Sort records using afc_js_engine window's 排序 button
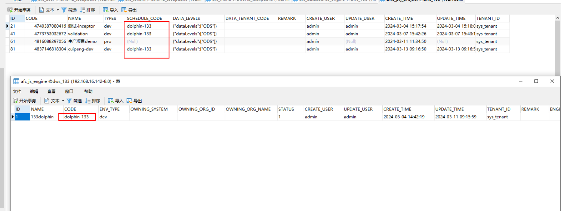Screen dimensions: 561x211 point(93,101)
